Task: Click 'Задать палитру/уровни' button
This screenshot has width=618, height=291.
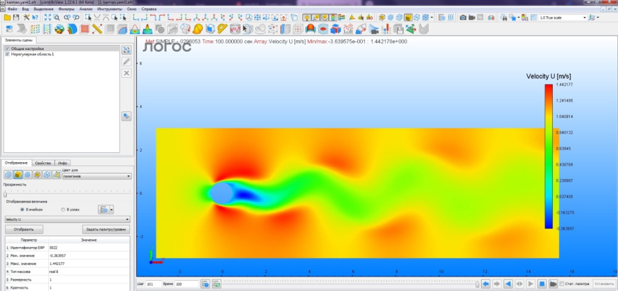Action: click(106, 230)
